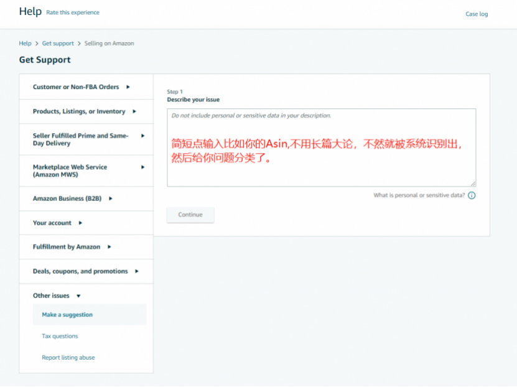Open Deals, coupons, and promotions category
Screen dimensions: 517x387
click(80, 271)
